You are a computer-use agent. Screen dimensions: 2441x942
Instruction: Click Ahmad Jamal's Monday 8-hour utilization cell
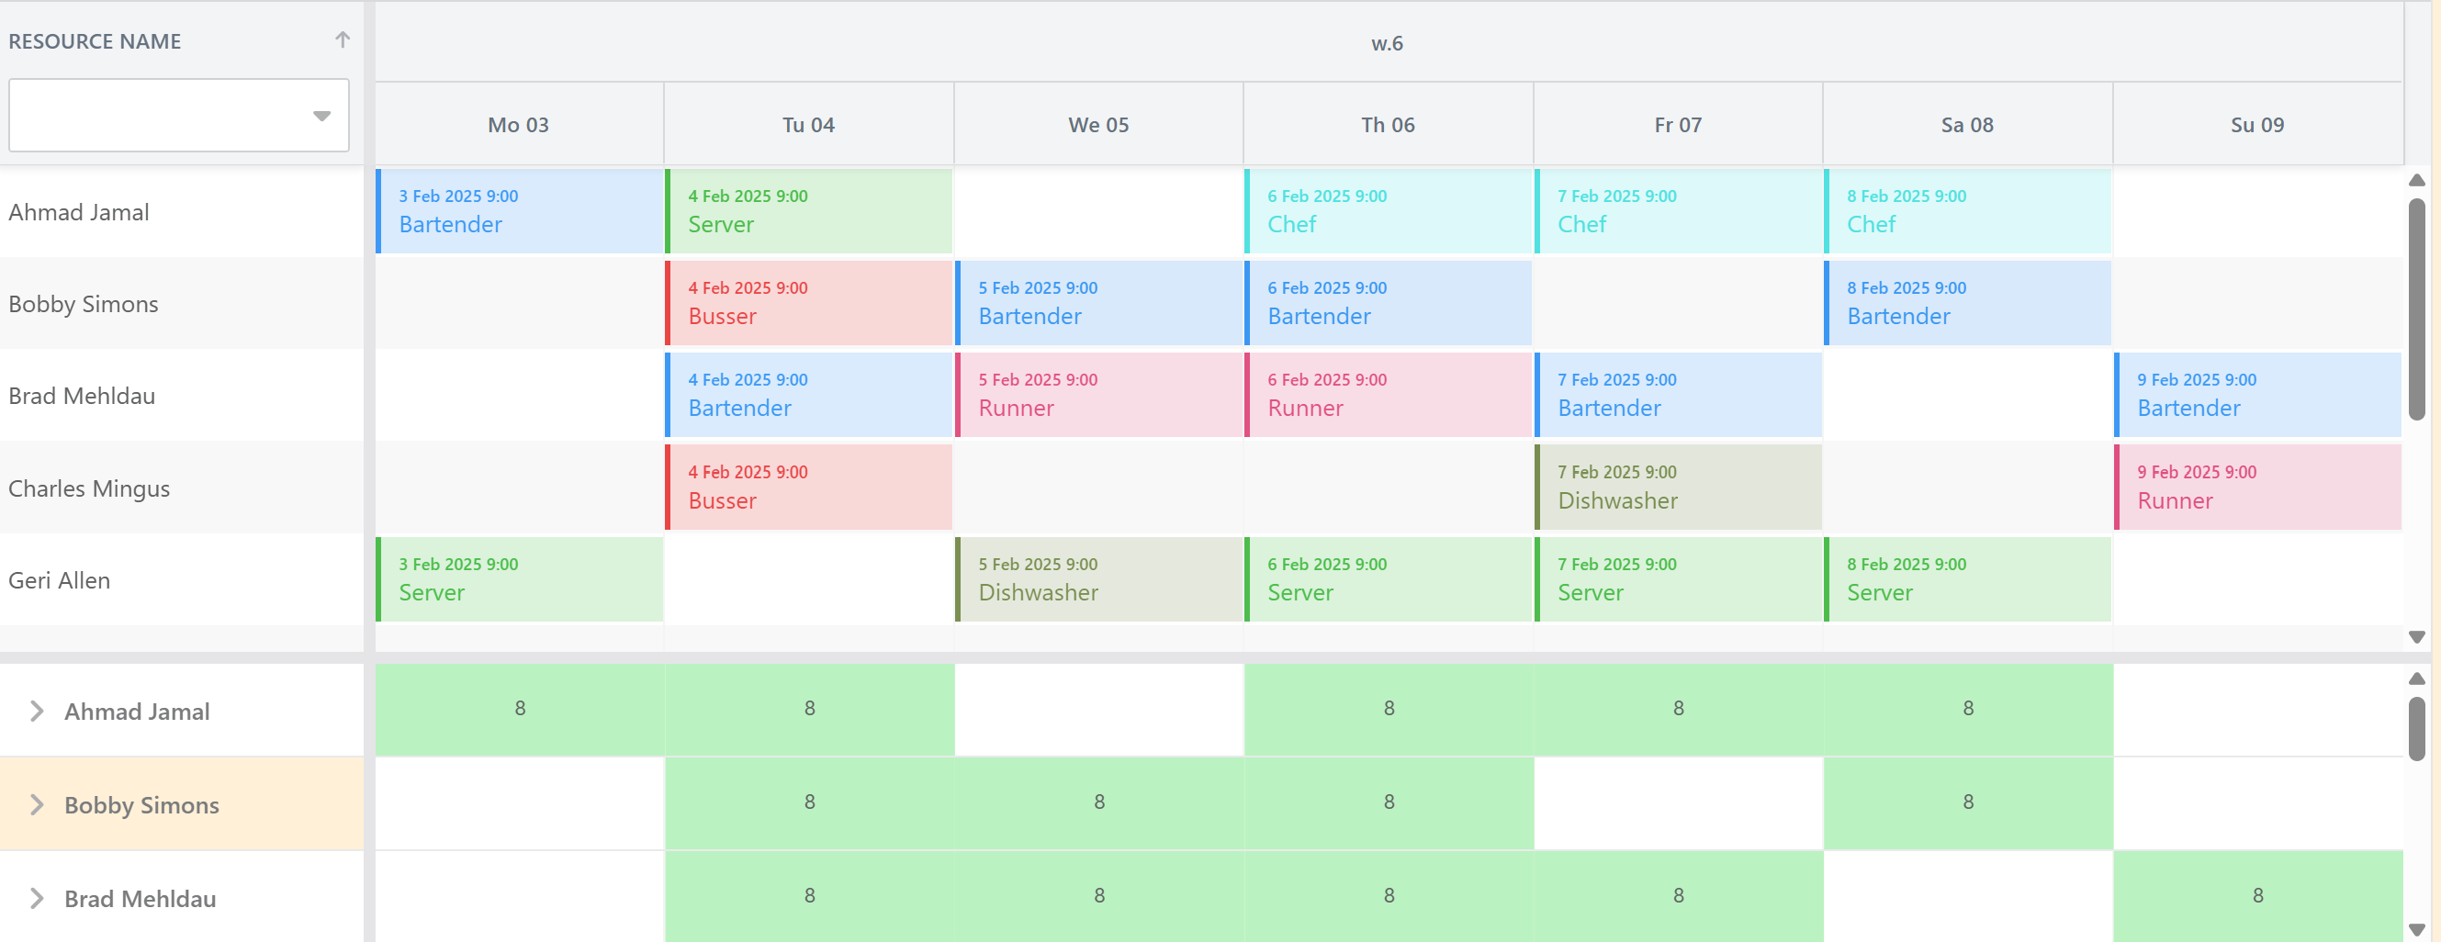(x=519, y=709)
